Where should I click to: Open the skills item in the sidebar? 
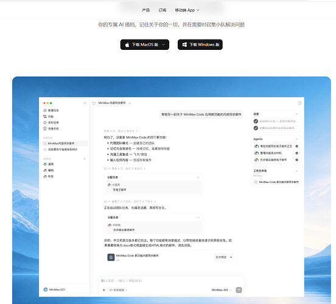[x=49, y=117]
